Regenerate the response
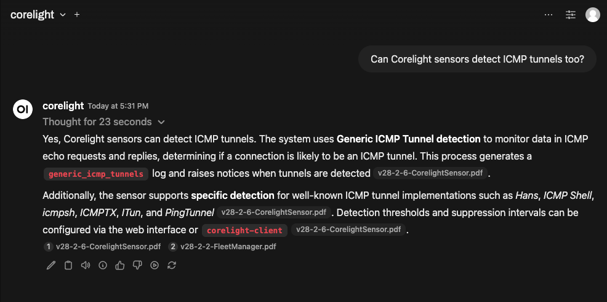 click(172, 265)
